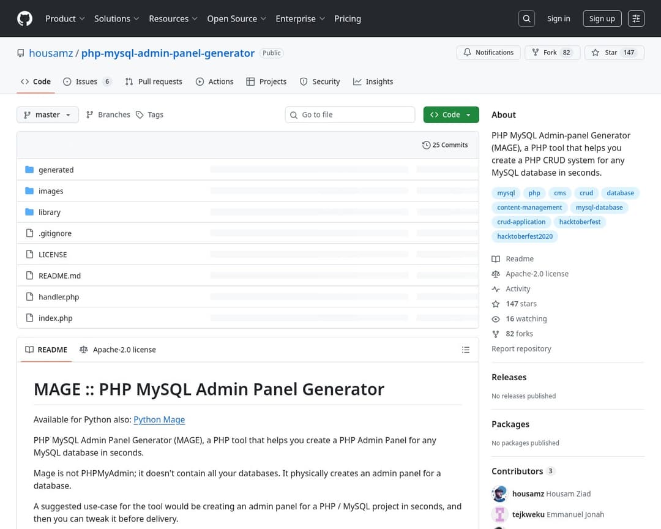Image resolution: width=661 pixels, height=529 pixels.
Task: Open the appearance settings icon in header
Action: (x=636, y=19)
